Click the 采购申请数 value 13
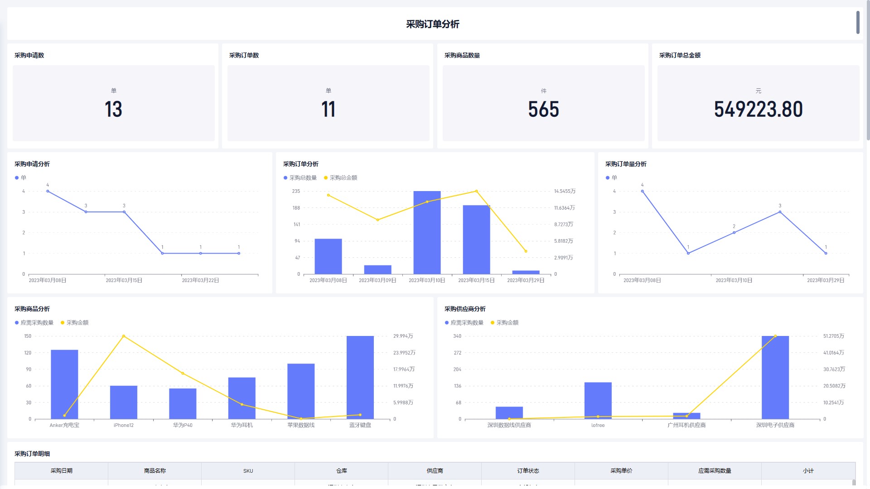870x489 pixels. 113,109
